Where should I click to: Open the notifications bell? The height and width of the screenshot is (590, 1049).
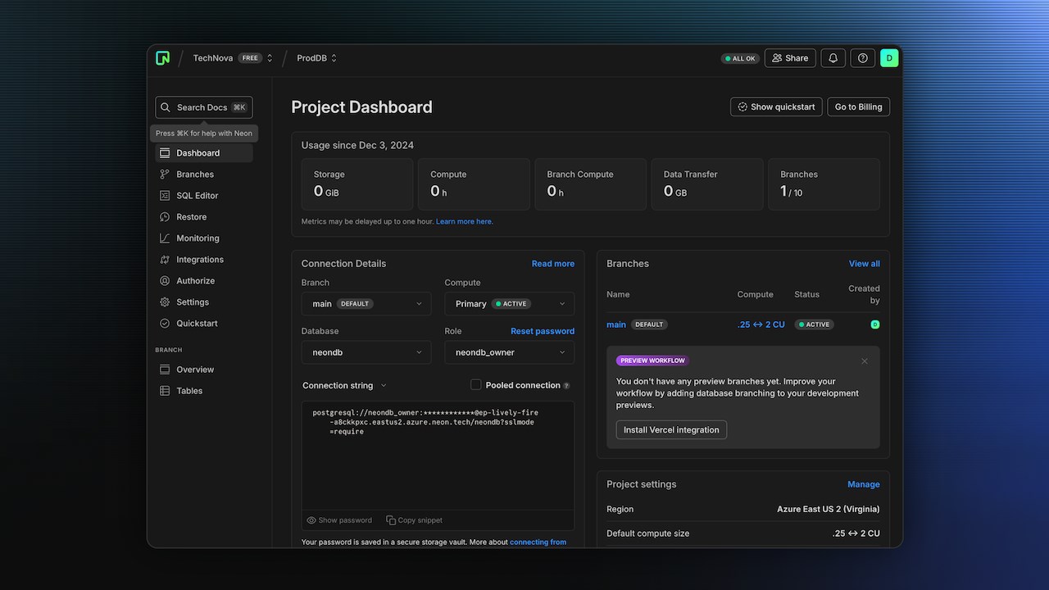pos(833,58)
